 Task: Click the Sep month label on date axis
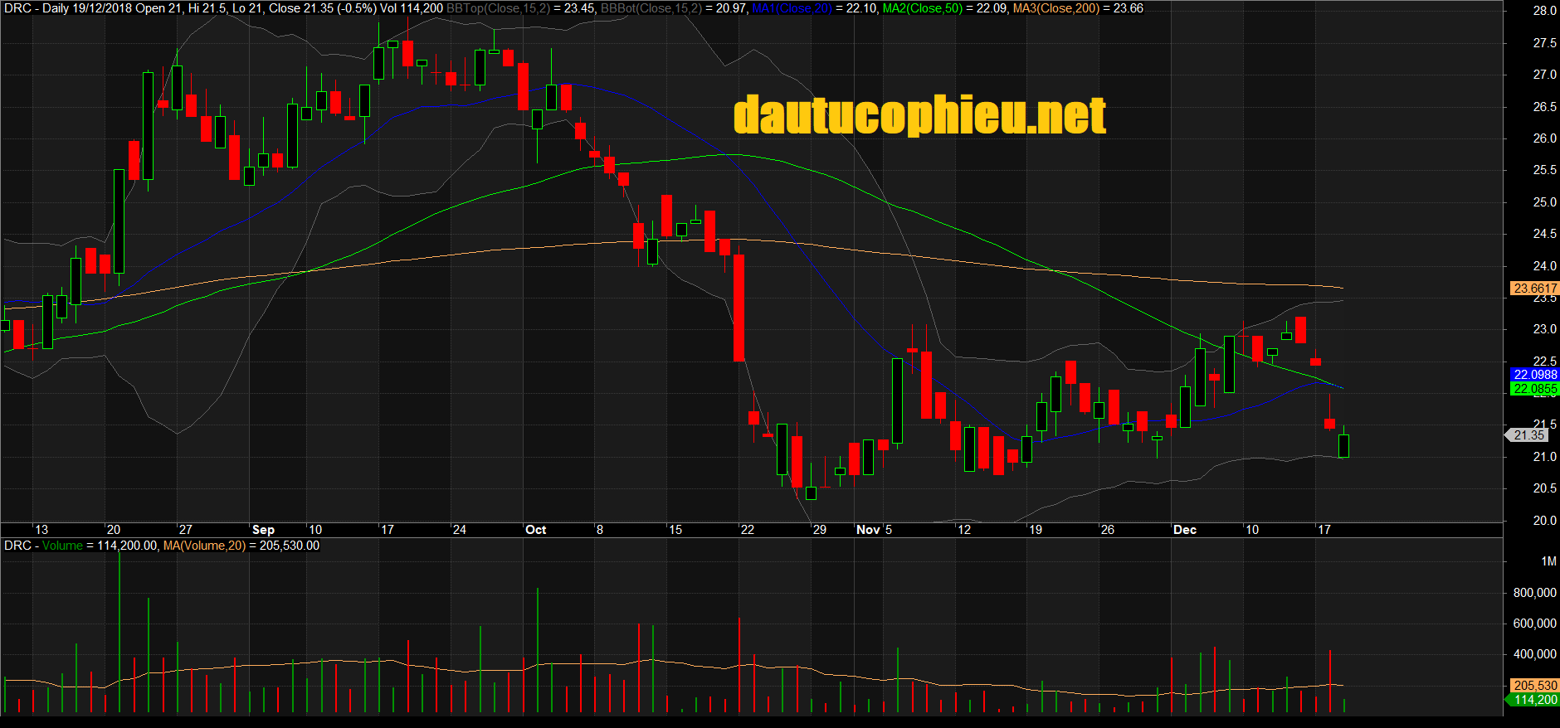263,530
